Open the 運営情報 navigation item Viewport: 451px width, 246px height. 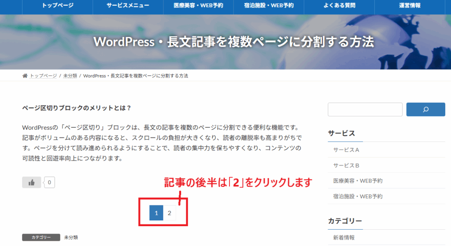click(410, 5)
